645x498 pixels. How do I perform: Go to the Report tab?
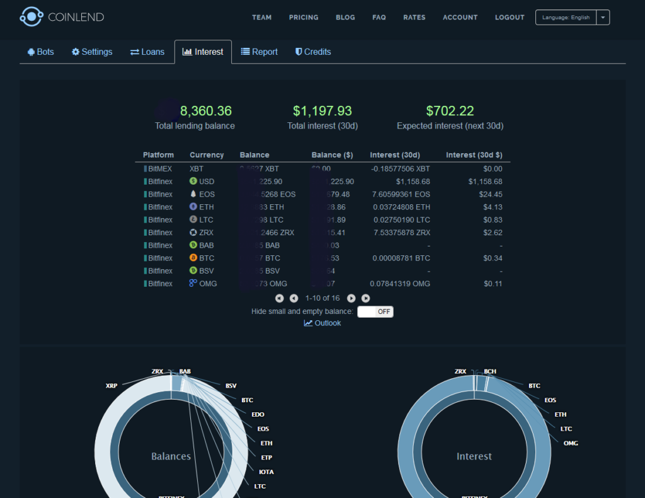point(259,52)
